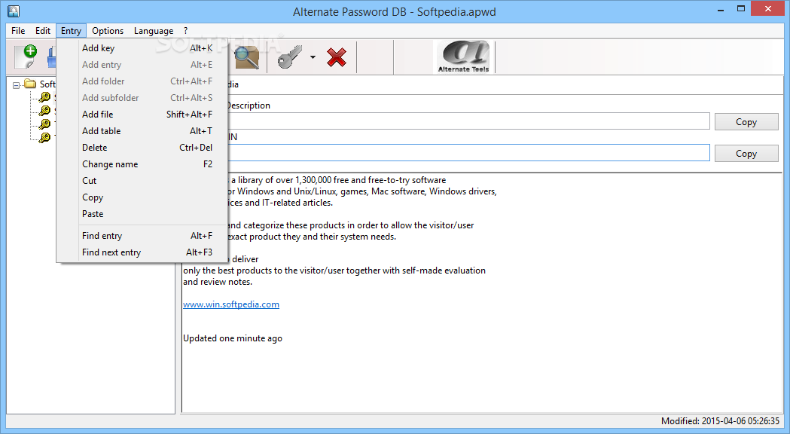This screenshot has height=434, width=790.
Task: Click the magnifier search icon in toolbar
Action: 246,57
